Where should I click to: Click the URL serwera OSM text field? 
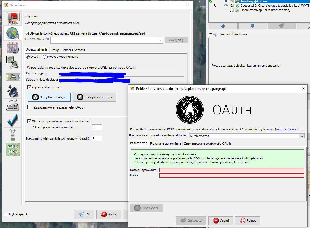[x=104, y=40]
